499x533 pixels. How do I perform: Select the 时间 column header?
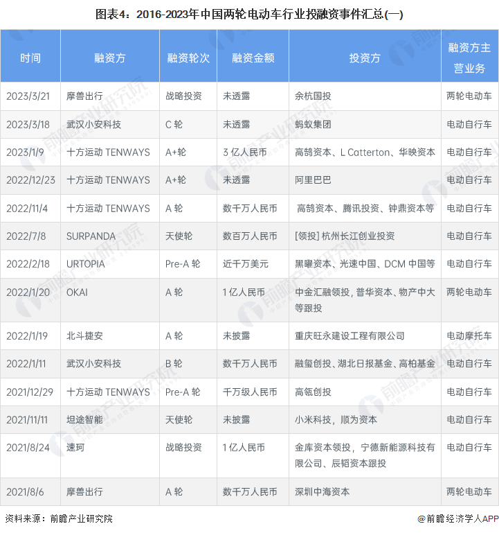click(30, 58)
